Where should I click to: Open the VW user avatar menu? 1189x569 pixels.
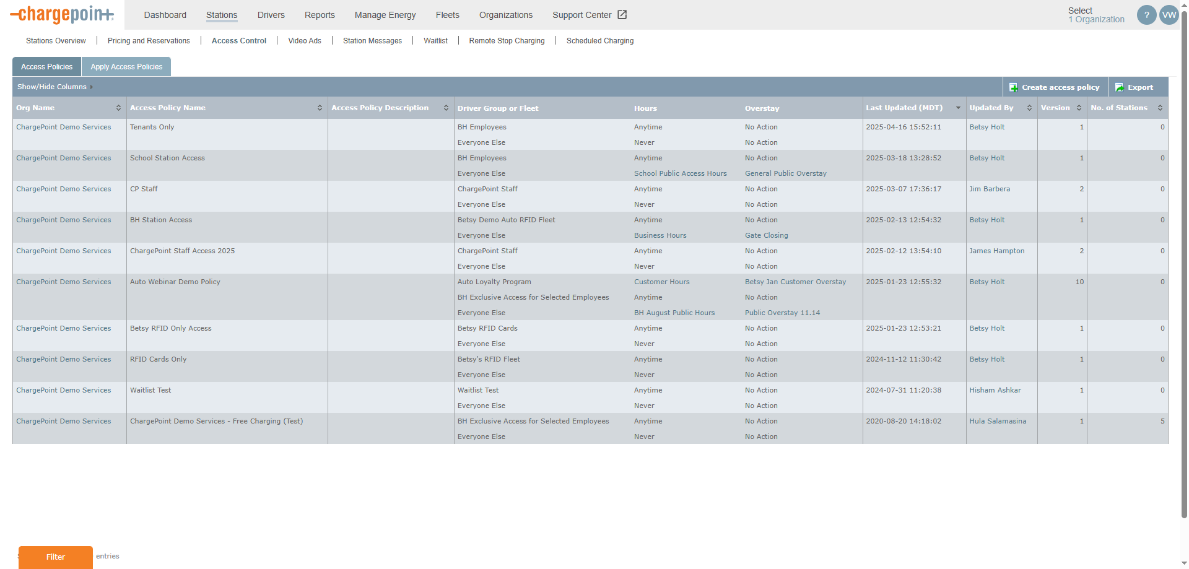coord(1169,15)
